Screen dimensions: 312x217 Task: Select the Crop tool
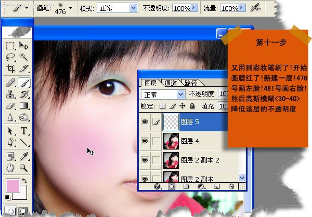[x=10, y=69]
